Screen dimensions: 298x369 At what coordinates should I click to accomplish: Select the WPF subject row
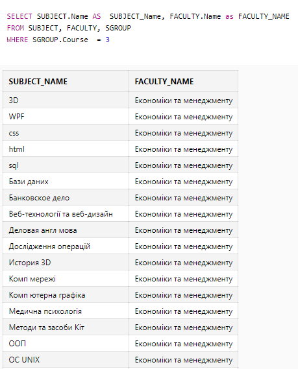pos(120,117)
